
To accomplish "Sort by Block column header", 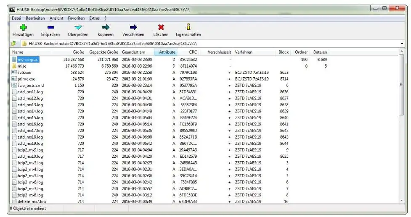I will pyautogui.click(x=283, y=52).
